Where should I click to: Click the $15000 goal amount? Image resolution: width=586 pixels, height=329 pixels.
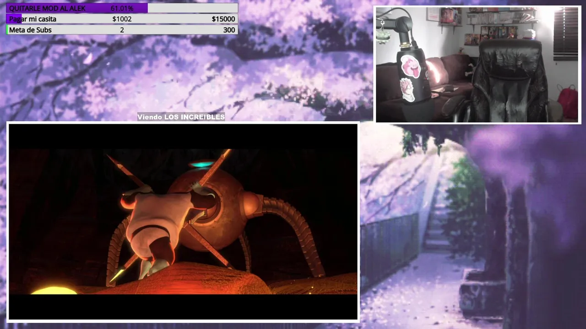click(x=223, y=19)
